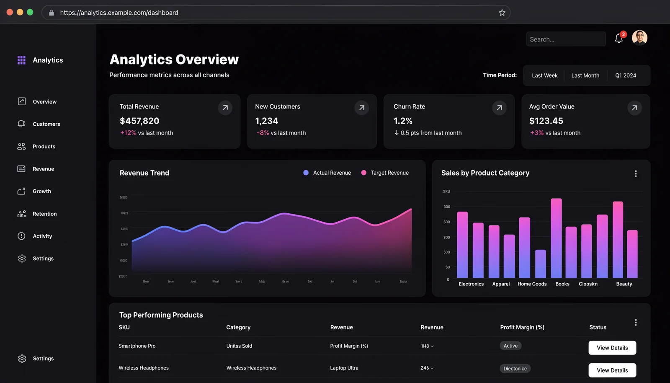The width and height of the screenshot is (670, 383).
Task: Click the Beauty category axis label
Action: pos(624,284)
